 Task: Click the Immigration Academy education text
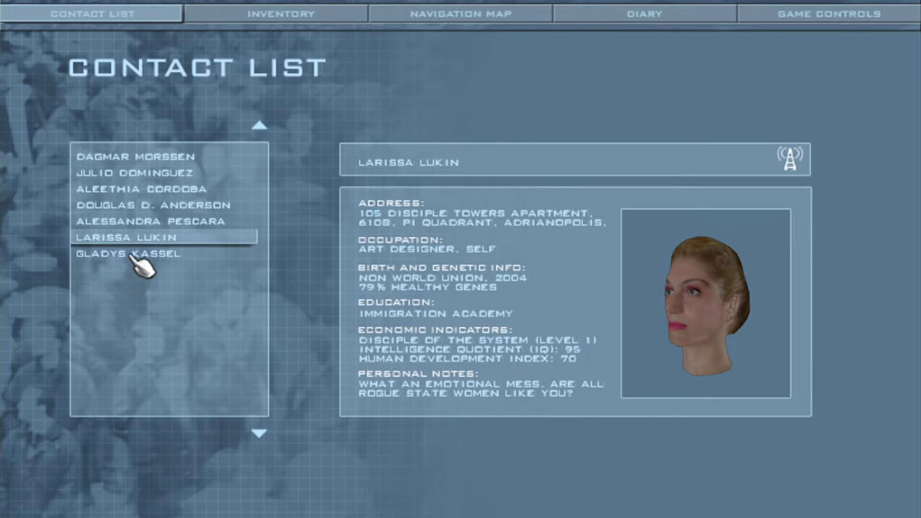(436, 314)
